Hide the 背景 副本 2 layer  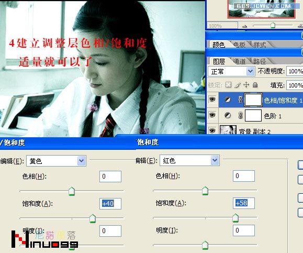pos(212,130)
